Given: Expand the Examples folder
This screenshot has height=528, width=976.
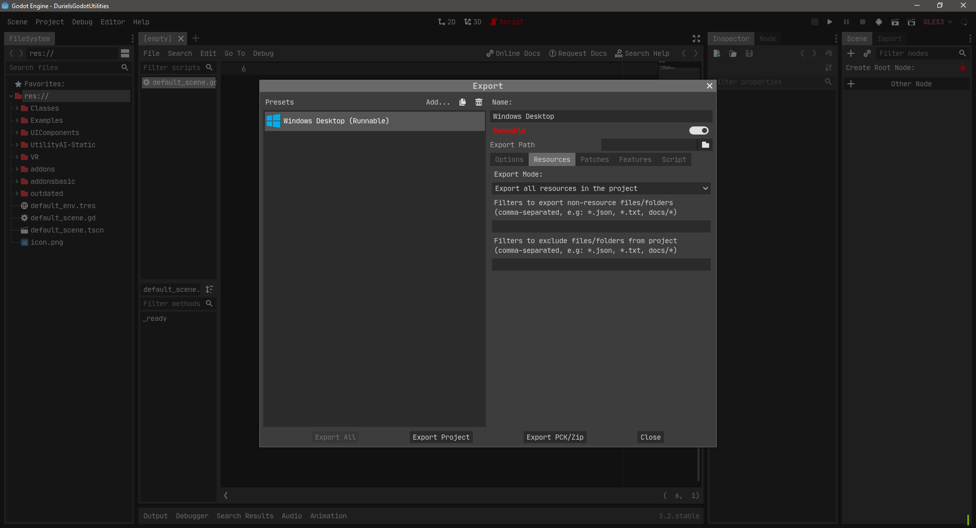Looking at the screenshot, I should coord(17,120).
